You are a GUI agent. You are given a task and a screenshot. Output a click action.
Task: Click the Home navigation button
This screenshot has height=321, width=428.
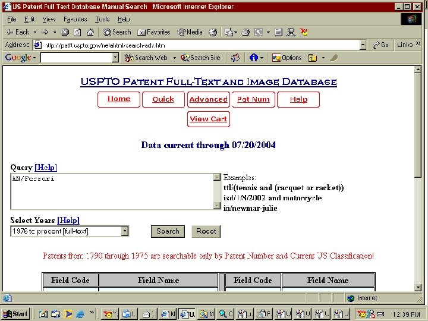click(119, 99)
